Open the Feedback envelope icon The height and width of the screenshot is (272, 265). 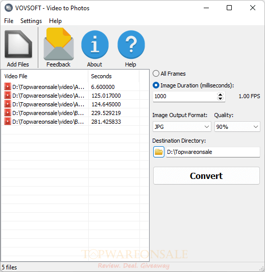pos(59,44)
